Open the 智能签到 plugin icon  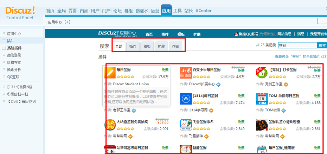pos(186,149)
